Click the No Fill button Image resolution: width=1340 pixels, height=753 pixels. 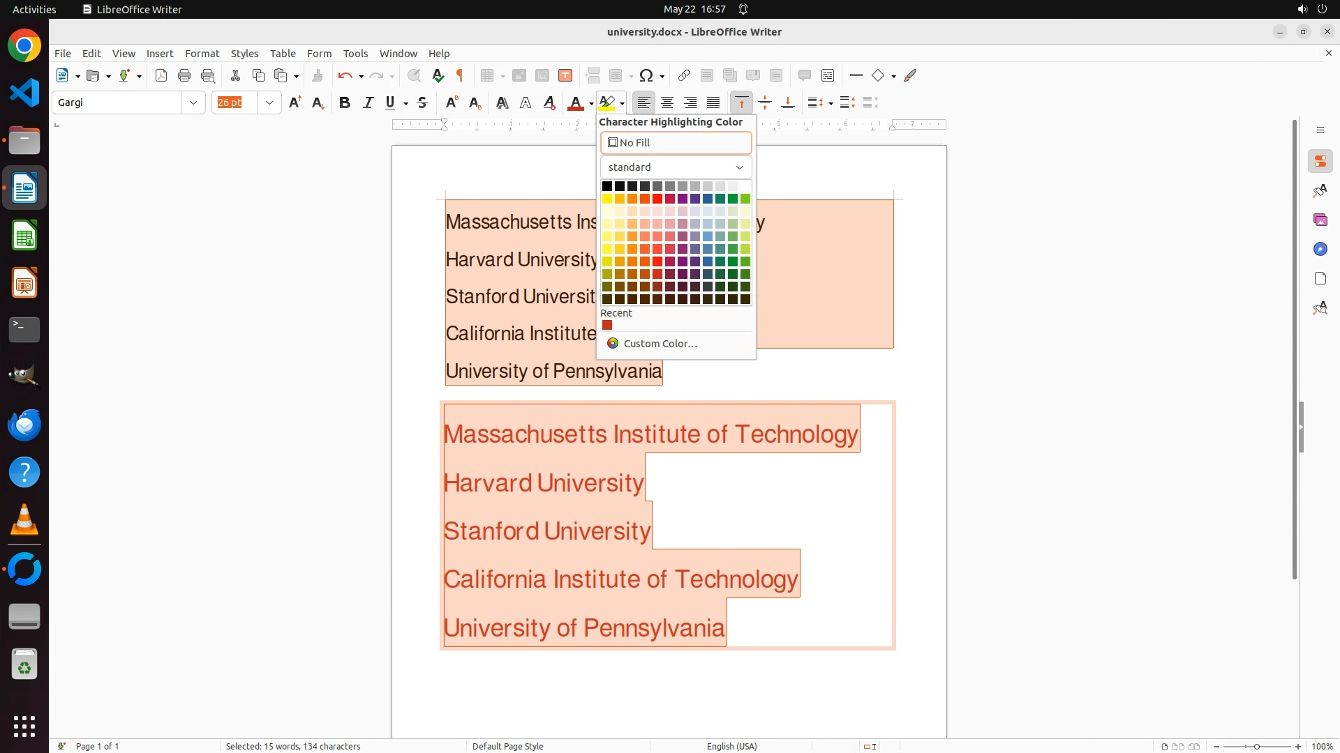(x=676, y=143)
